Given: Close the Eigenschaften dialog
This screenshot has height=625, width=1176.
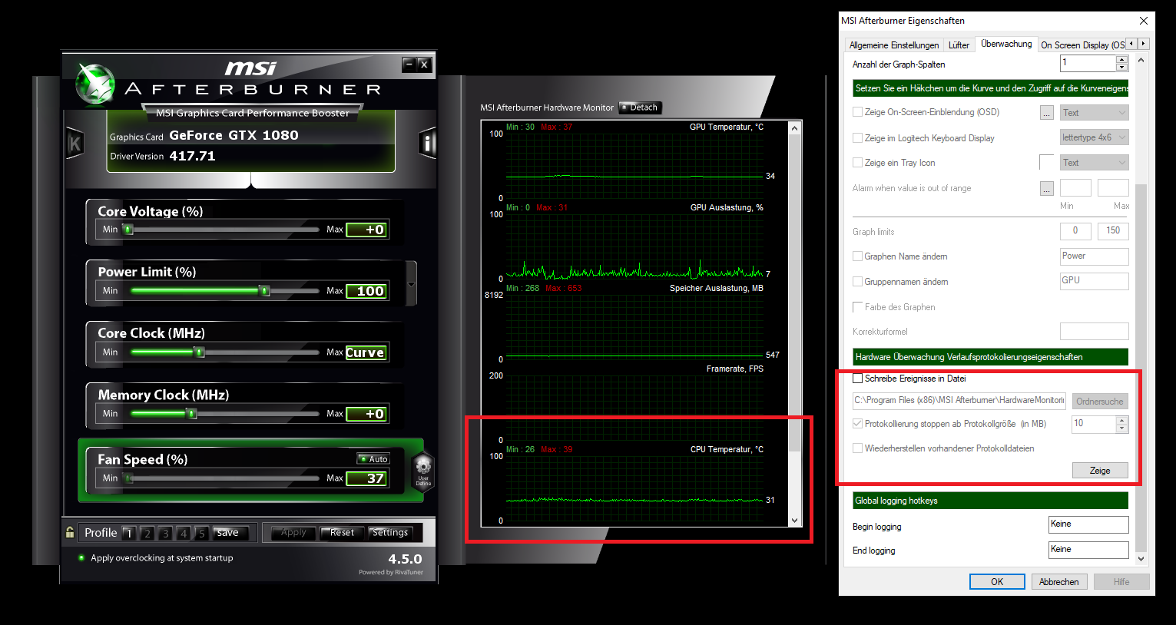Looking at the screenshot, I should point(1143,21).
